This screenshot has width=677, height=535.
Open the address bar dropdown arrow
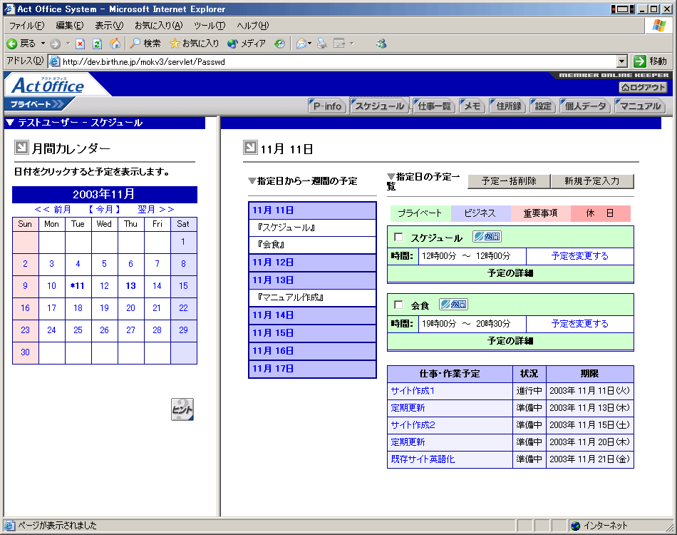tap(621, 61)
